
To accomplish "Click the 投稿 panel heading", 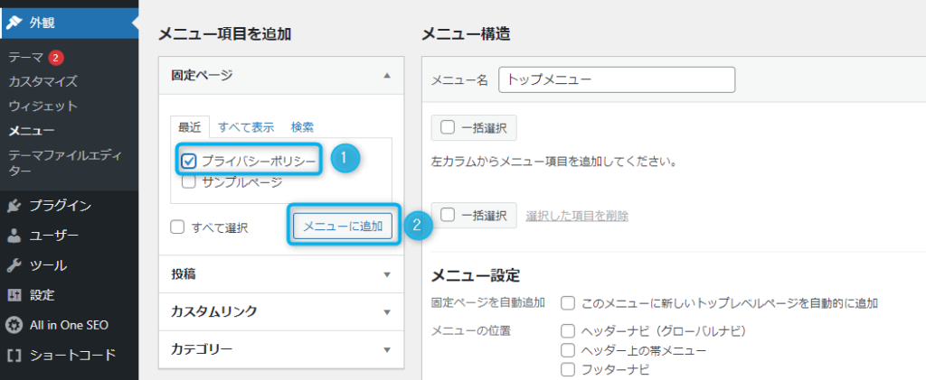I will 281,274.
